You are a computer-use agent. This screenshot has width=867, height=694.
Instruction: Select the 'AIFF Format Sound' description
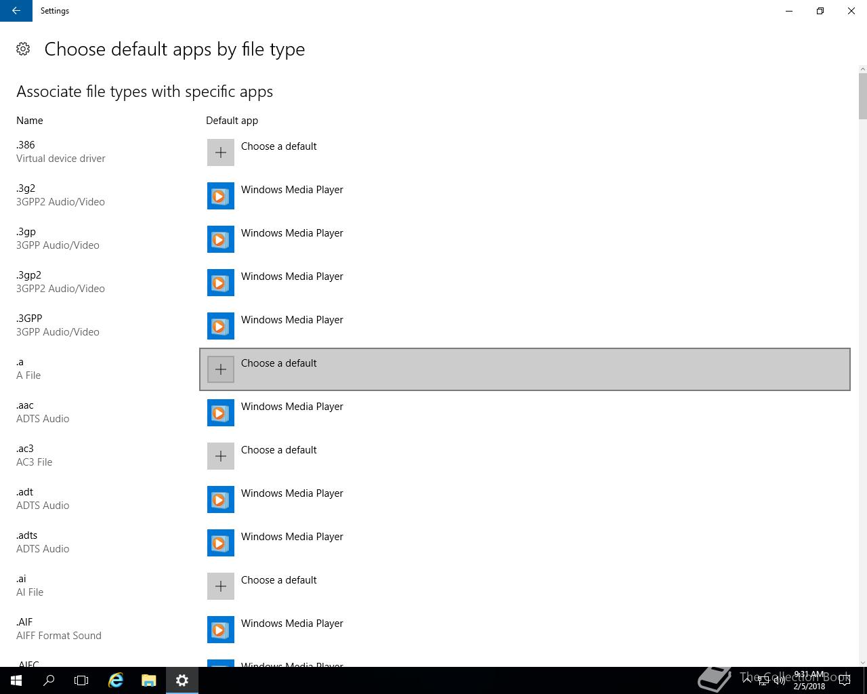point(59,636)
